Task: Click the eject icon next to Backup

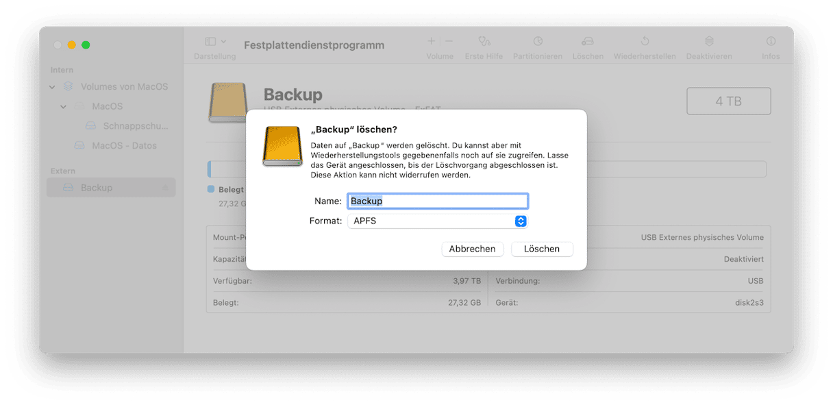Action: pos(165,188)
